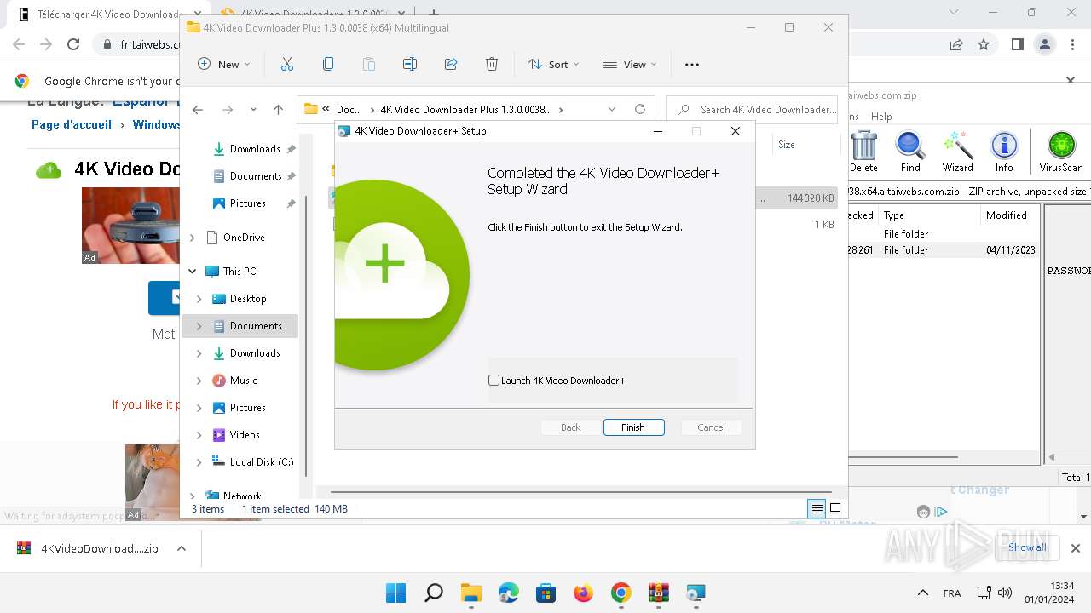The height and width of the screenshot is (613, 1091).
Task: Open Microsoft Store from the taskbar
Action: [545, 593]
